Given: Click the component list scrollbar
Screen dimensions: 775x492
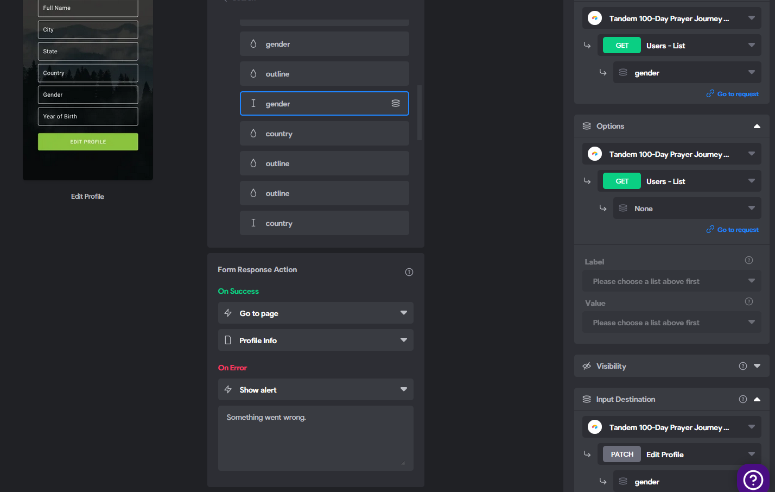Looking at the screenshot, I should click(x=420, y=112).
